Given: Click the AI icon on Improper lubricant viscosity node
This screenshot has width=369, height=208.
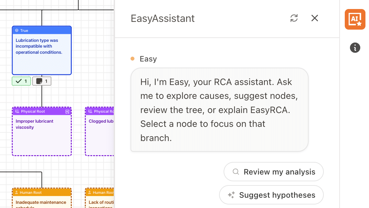Looking at the screenshot, I should point(67,112).
